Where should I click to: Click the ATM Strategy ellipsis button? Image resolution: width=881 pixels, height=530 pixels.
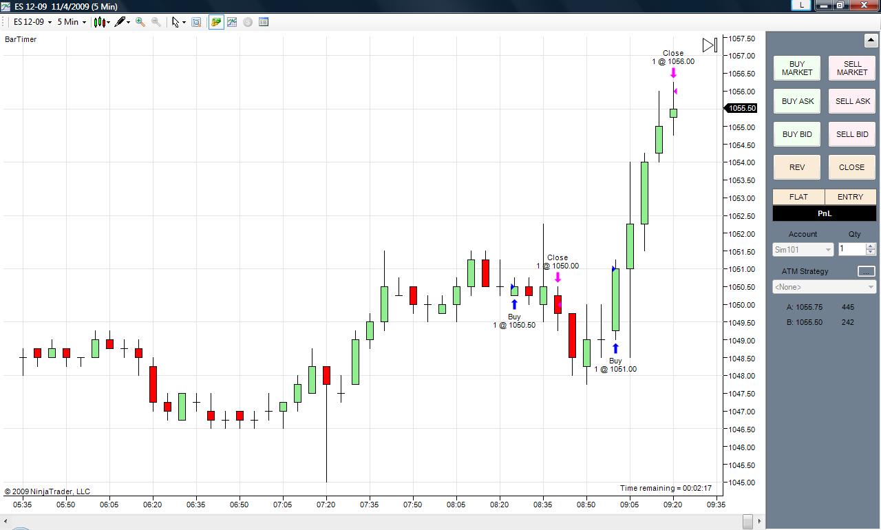point(867,271)
